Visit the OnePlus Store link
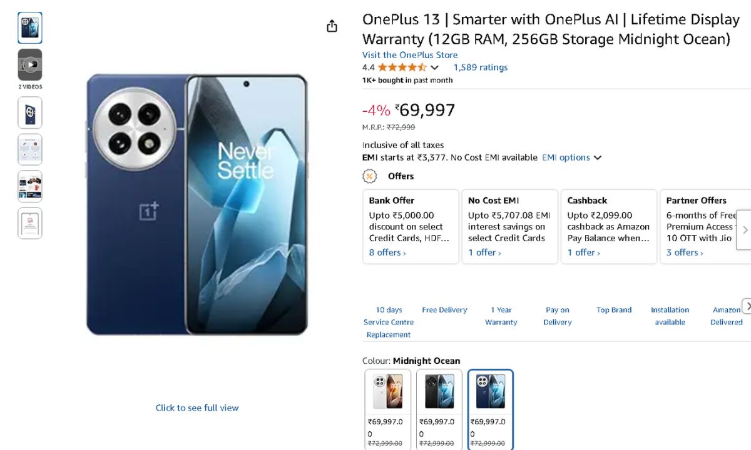The width and height of the screenshot is (751, 450). tap(410, 55)
